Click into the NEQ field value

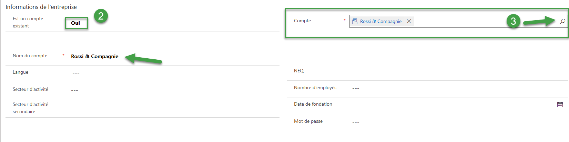356,72
